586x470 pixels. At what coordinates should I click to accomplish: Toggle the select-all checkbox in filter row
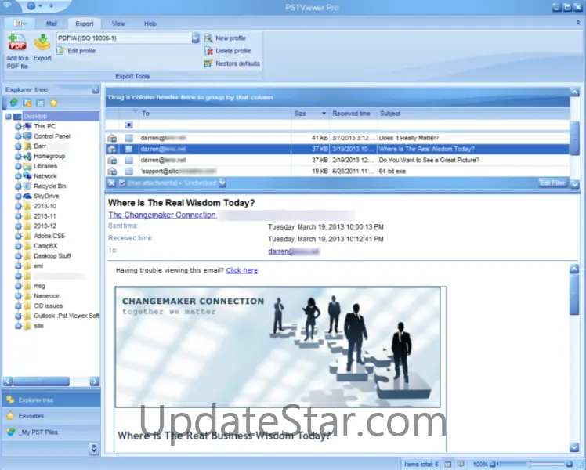tap(129, 125)
